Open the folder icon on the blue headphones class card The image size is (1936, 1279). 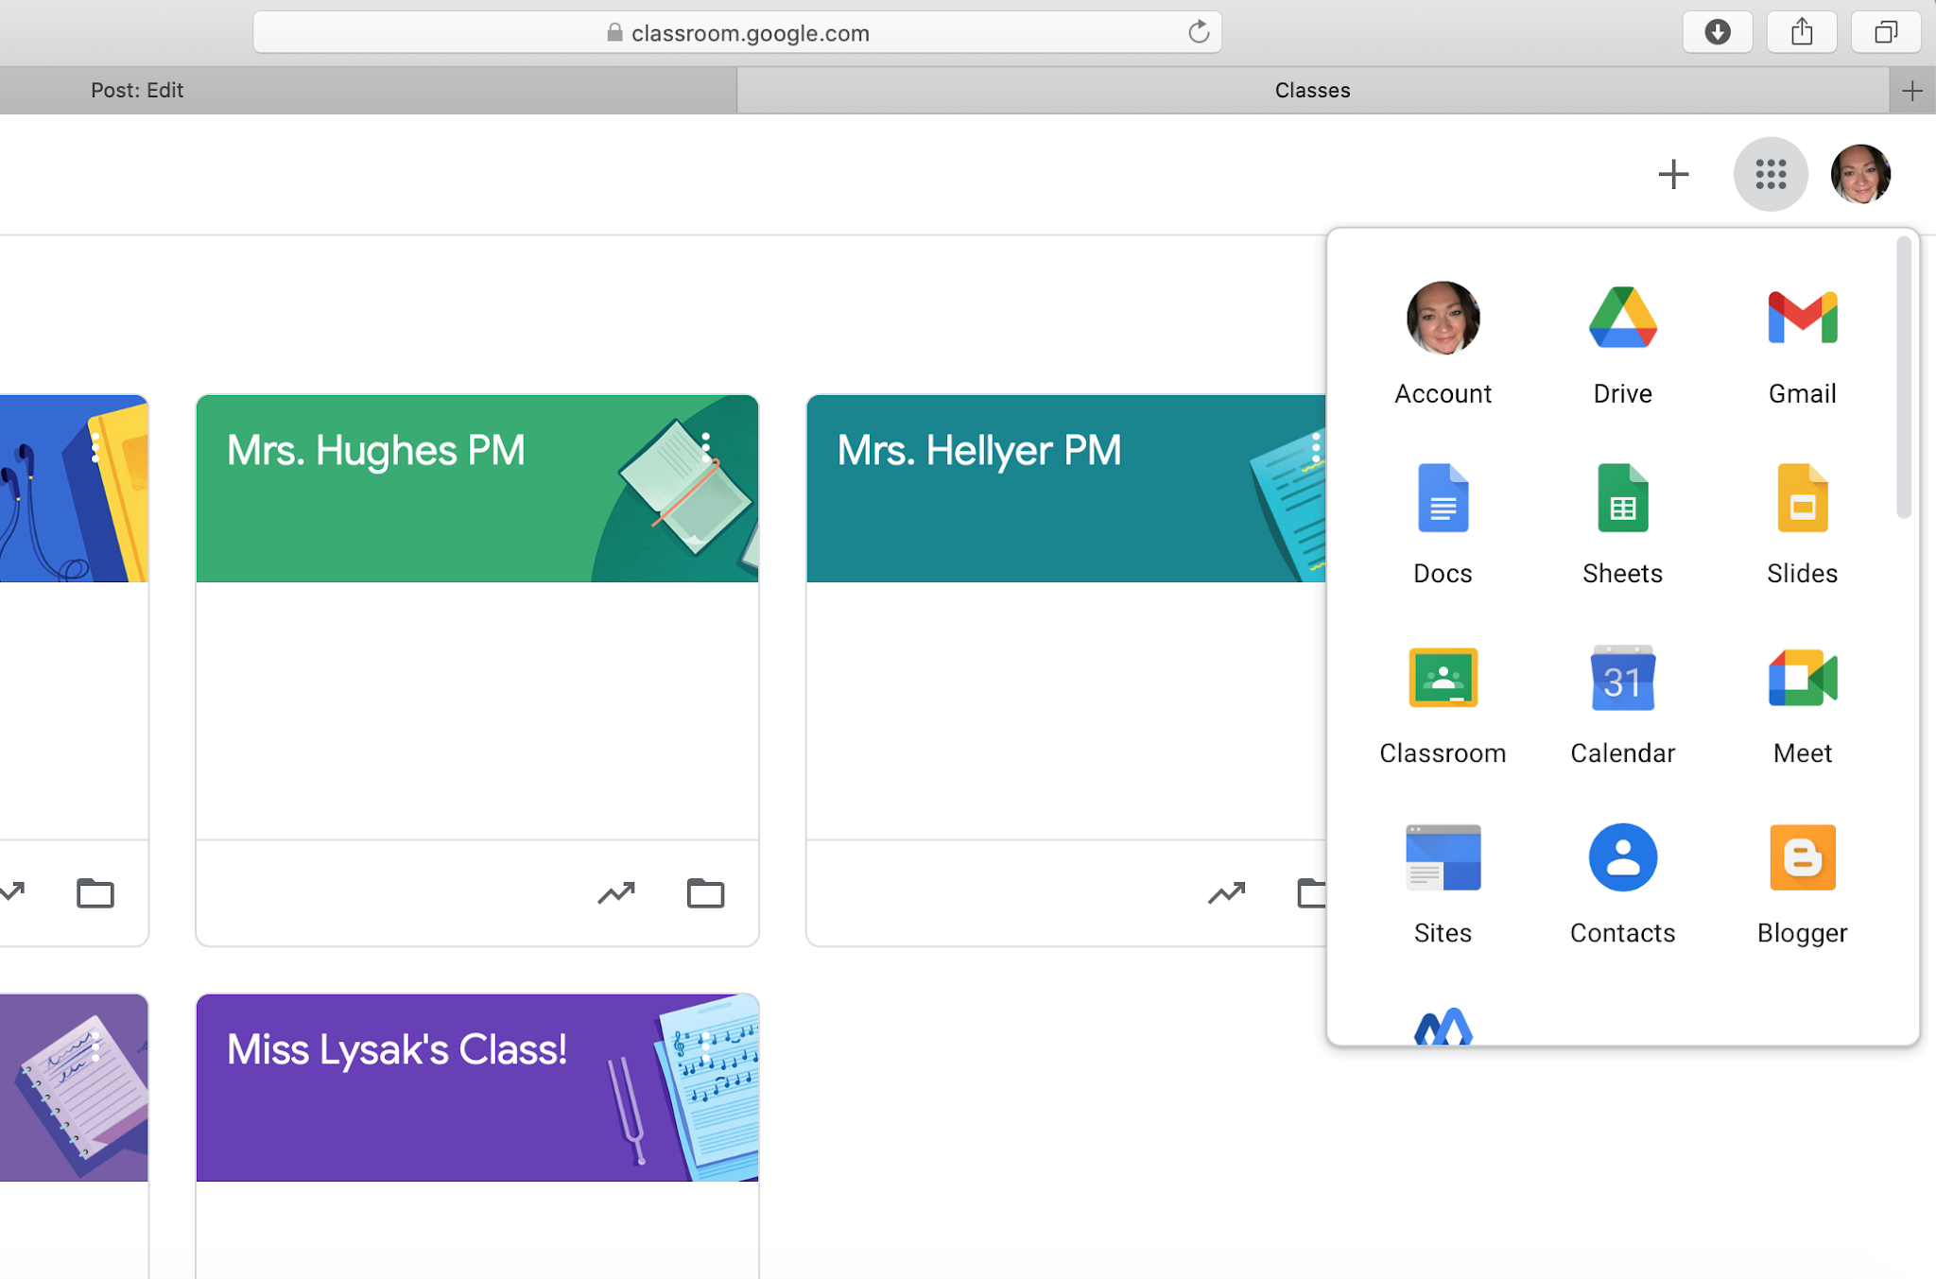tap(95, 892)
